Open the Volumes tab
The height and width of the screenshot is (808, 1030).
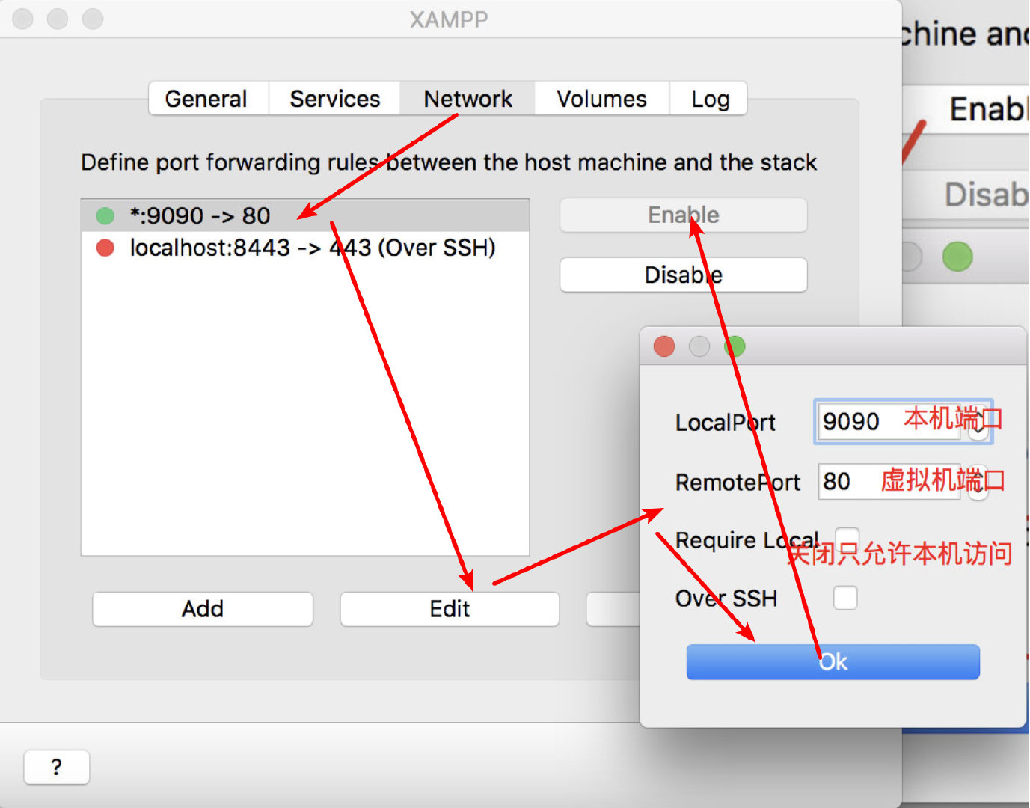(602, 99)
